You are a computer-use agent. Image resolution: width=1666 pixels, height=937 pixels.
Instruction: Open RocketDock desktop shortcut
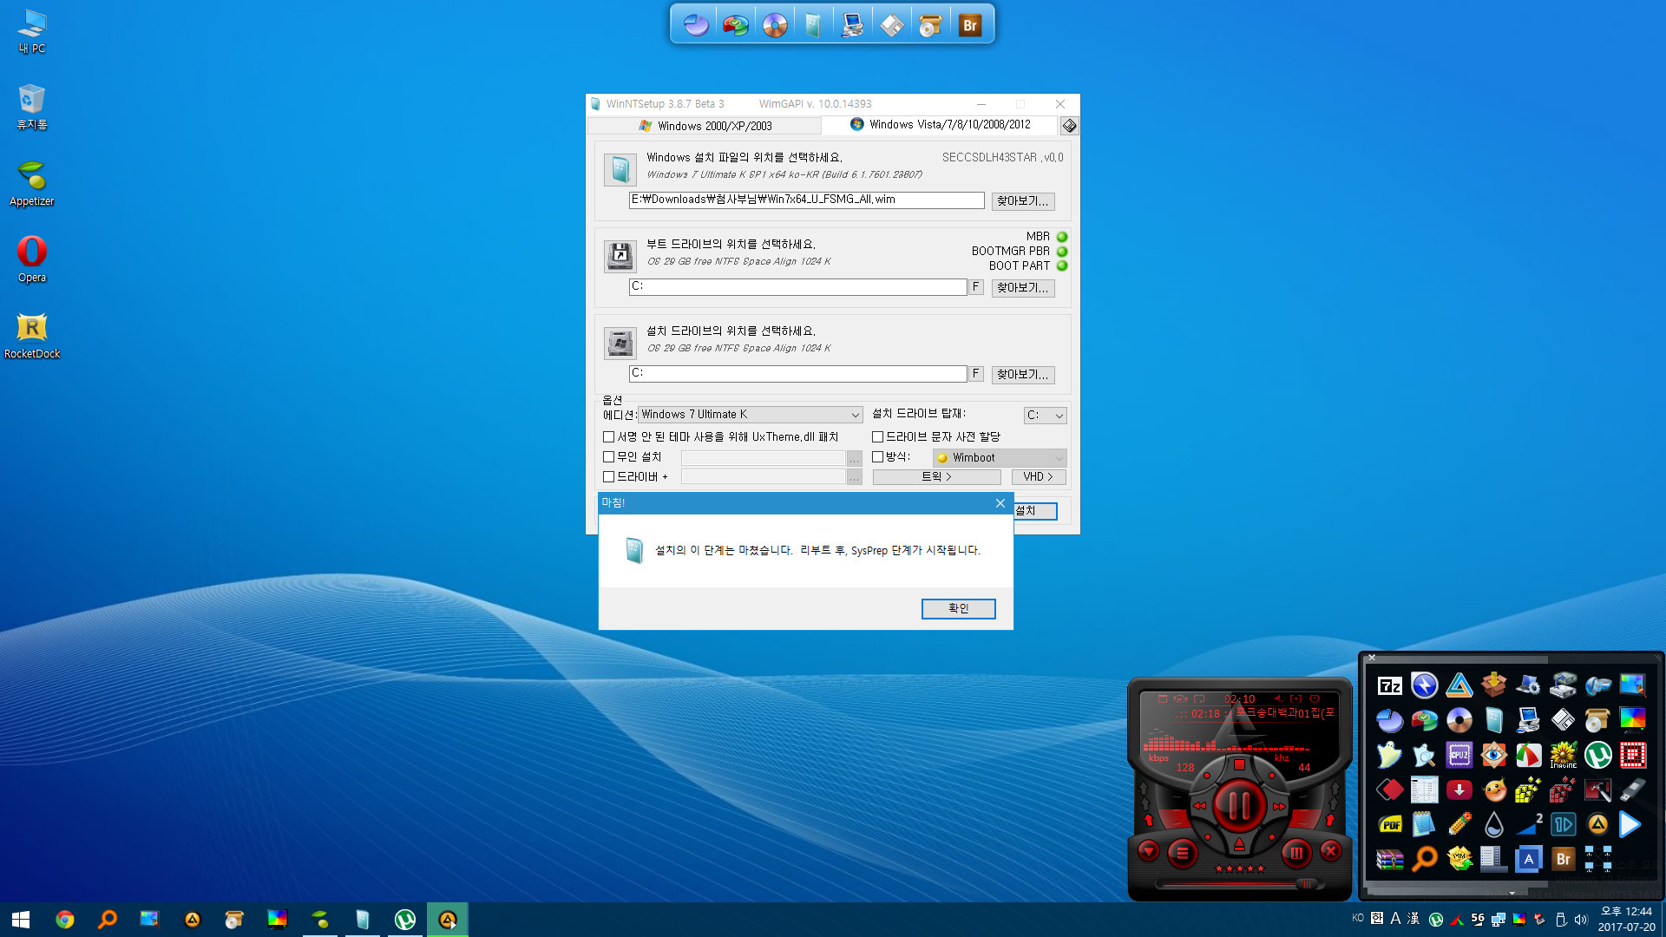(32, 335)
